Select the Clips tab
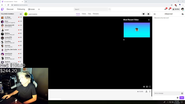Screen dimensions: 185x104 coord(89,14)
